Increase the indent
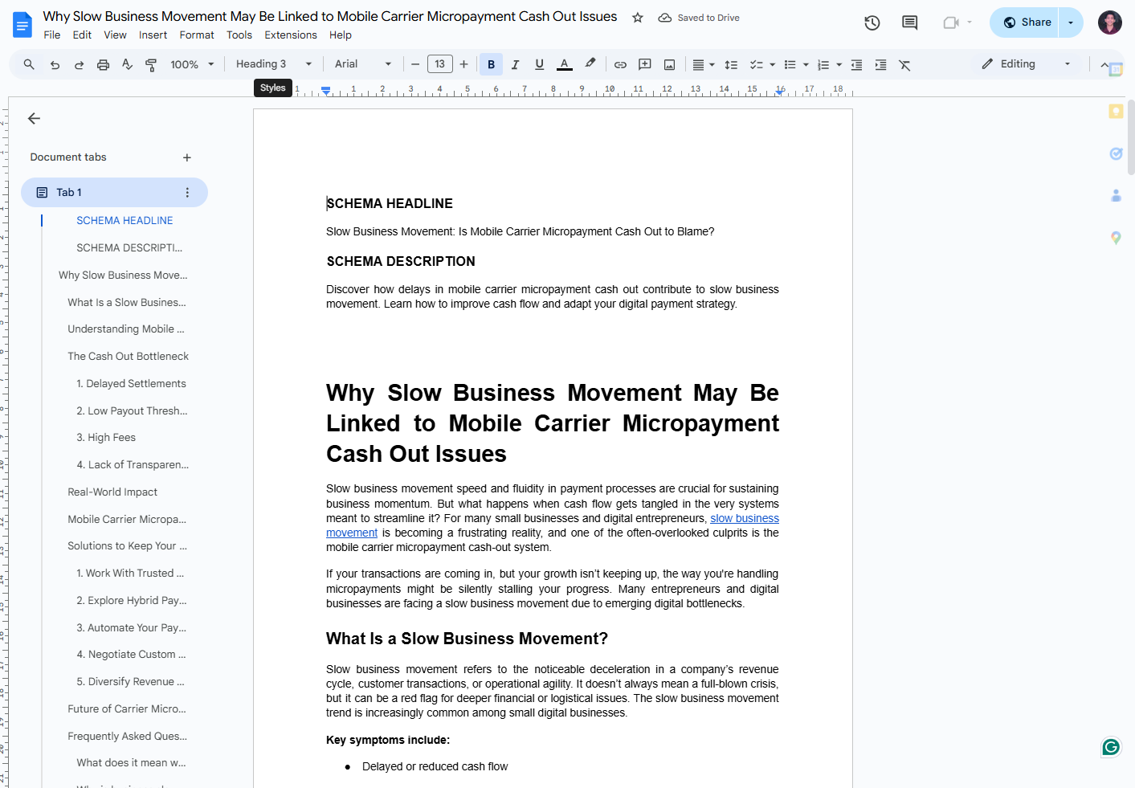 (880, 64)
